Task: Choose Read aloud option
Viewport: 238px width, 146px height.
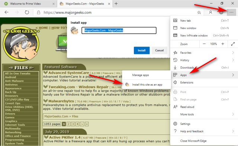Action: (x=204, y=107)
